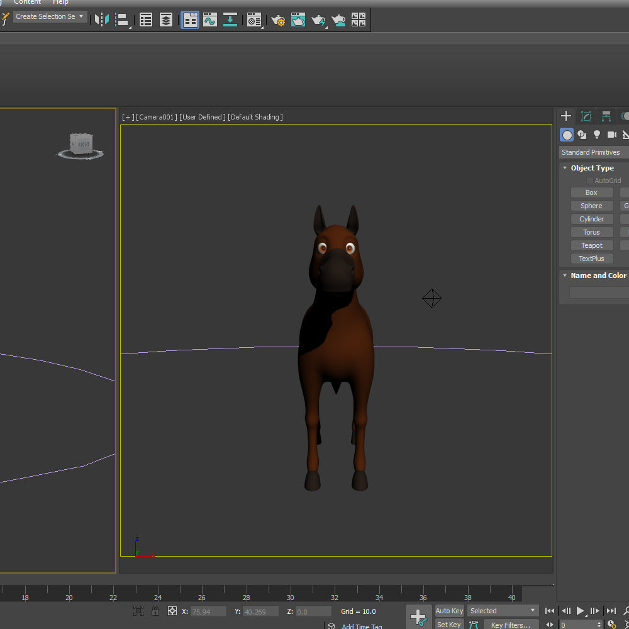Open the Autodesk render gallery icon
Image resolution: width=629 pixels, height=629 pixels.
(359, 19)
